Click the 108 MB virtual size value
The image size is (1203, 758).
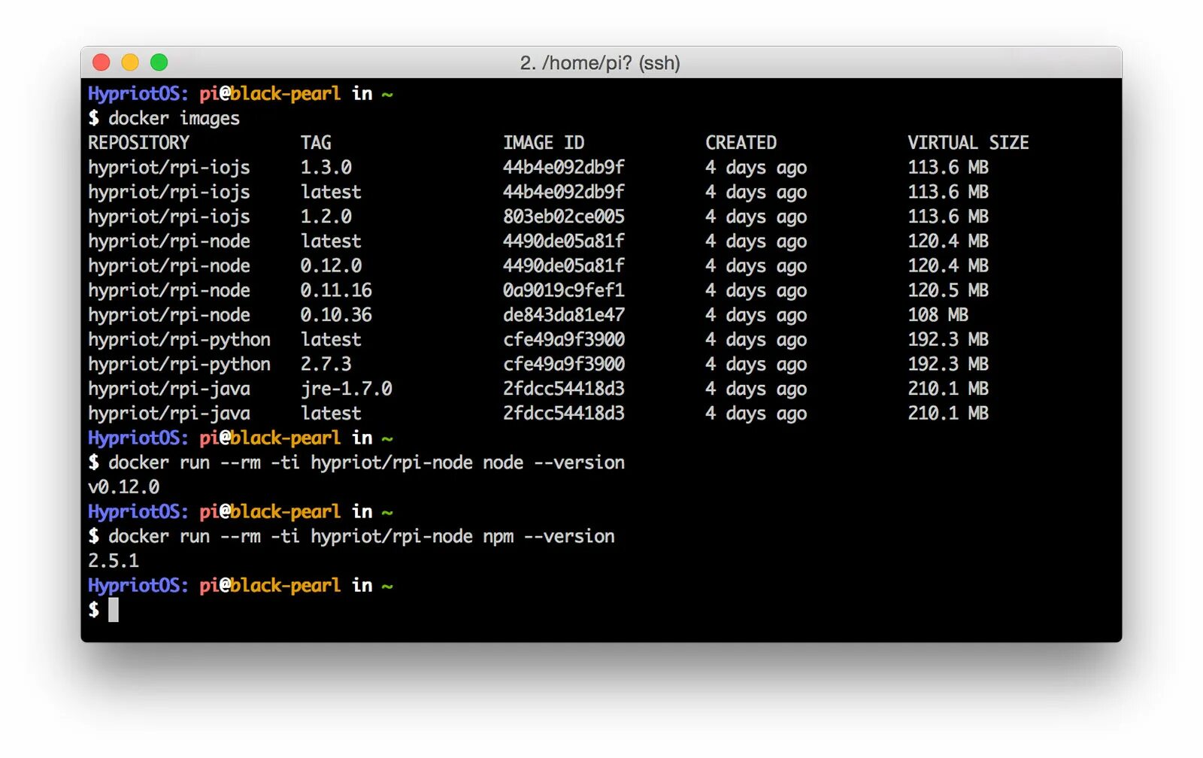pyautogui.click(x=938, y=315)
